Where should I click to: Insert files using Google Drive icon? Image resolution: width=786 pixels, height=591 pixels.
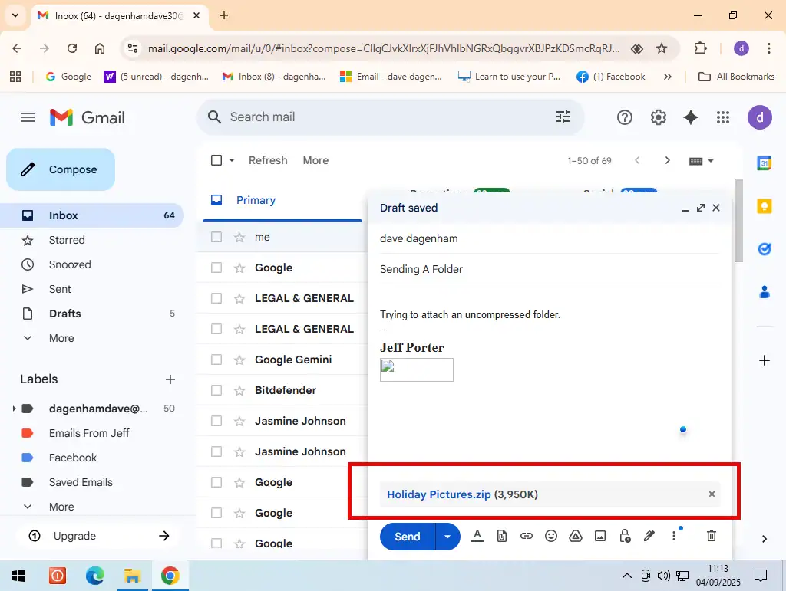(576, 537)
